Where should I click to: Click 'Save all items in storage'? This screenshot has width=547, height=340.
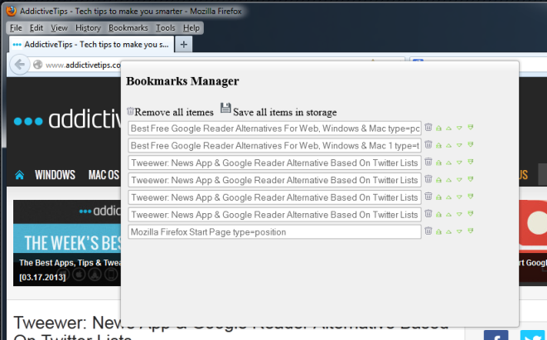[284, 112]
